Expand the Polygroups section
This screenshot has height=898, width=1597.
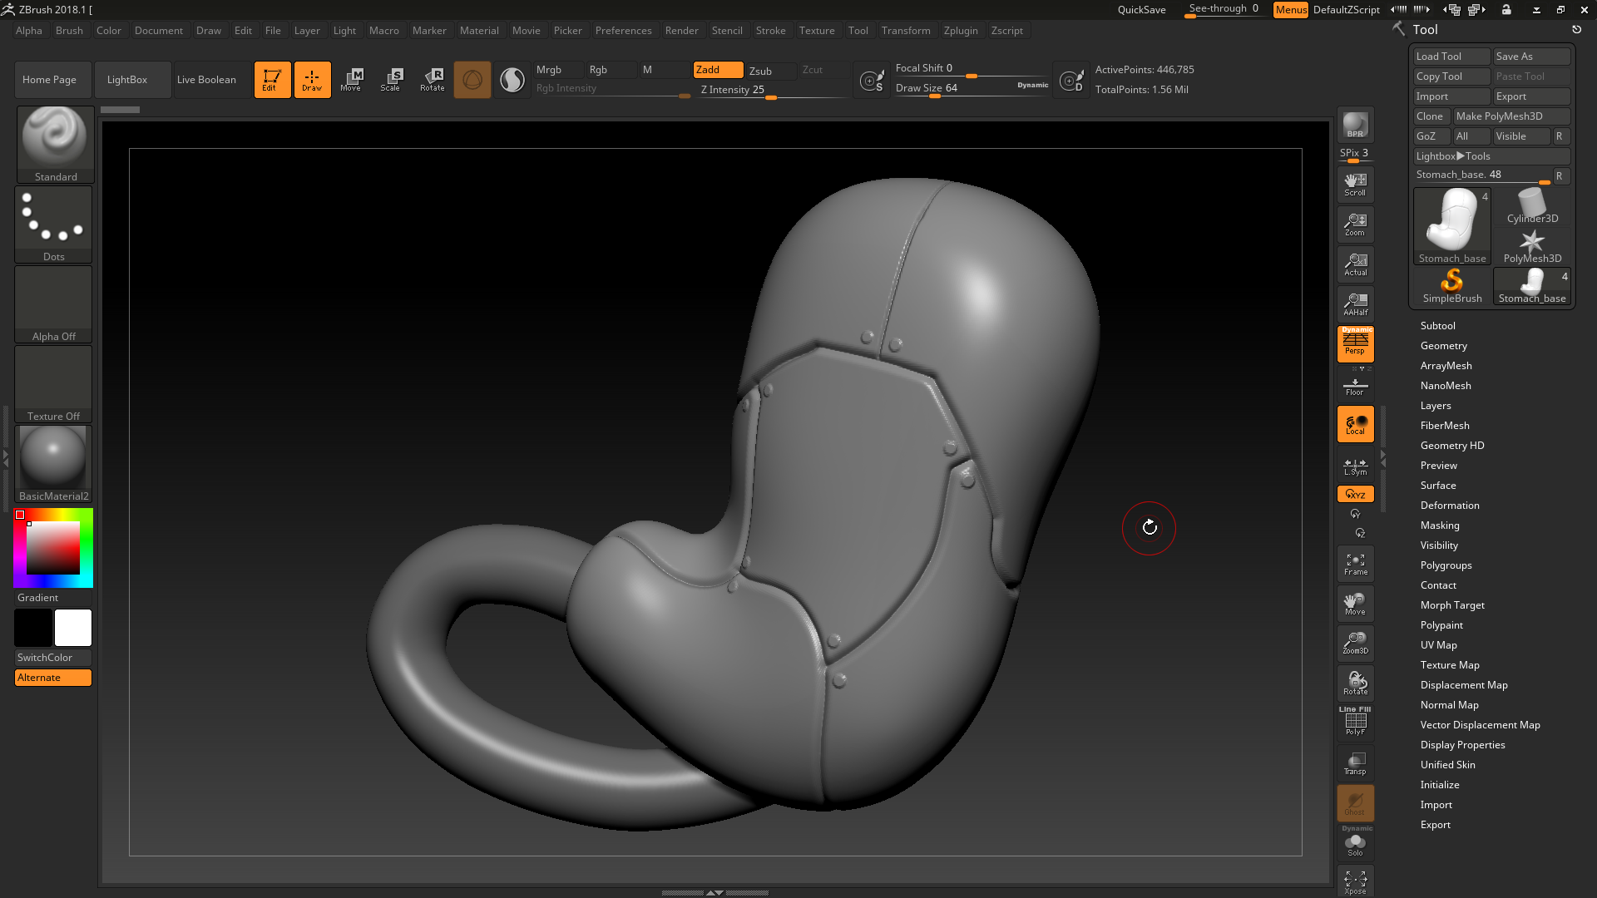[x=1446, y=565]
